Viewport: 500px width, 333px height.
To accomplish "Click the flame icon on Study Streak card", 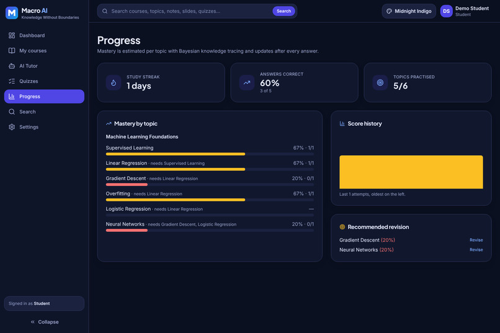I will 114,82.
